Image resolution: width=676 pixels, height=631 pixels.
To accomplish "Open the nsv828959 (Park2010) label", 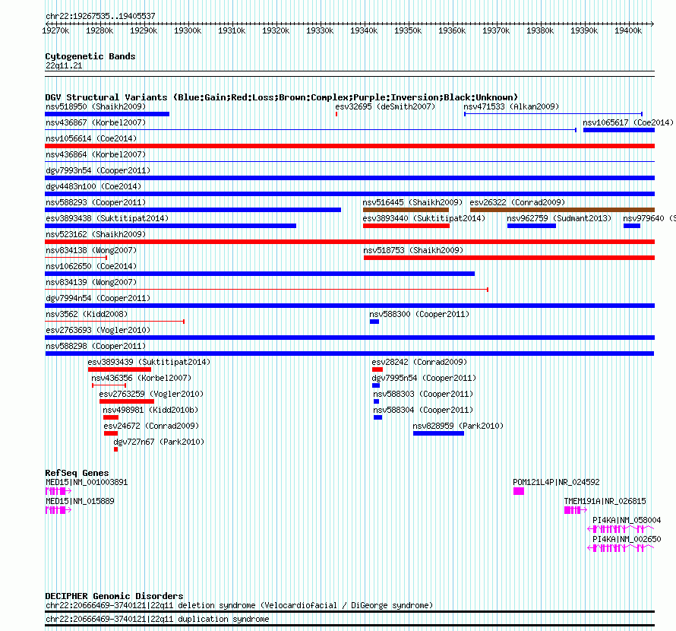I will click(x=458, y=426).
